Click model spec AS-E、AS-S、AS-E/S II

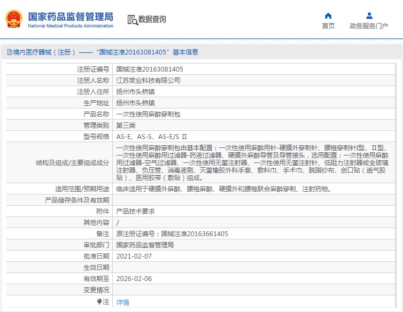point(152,136)
